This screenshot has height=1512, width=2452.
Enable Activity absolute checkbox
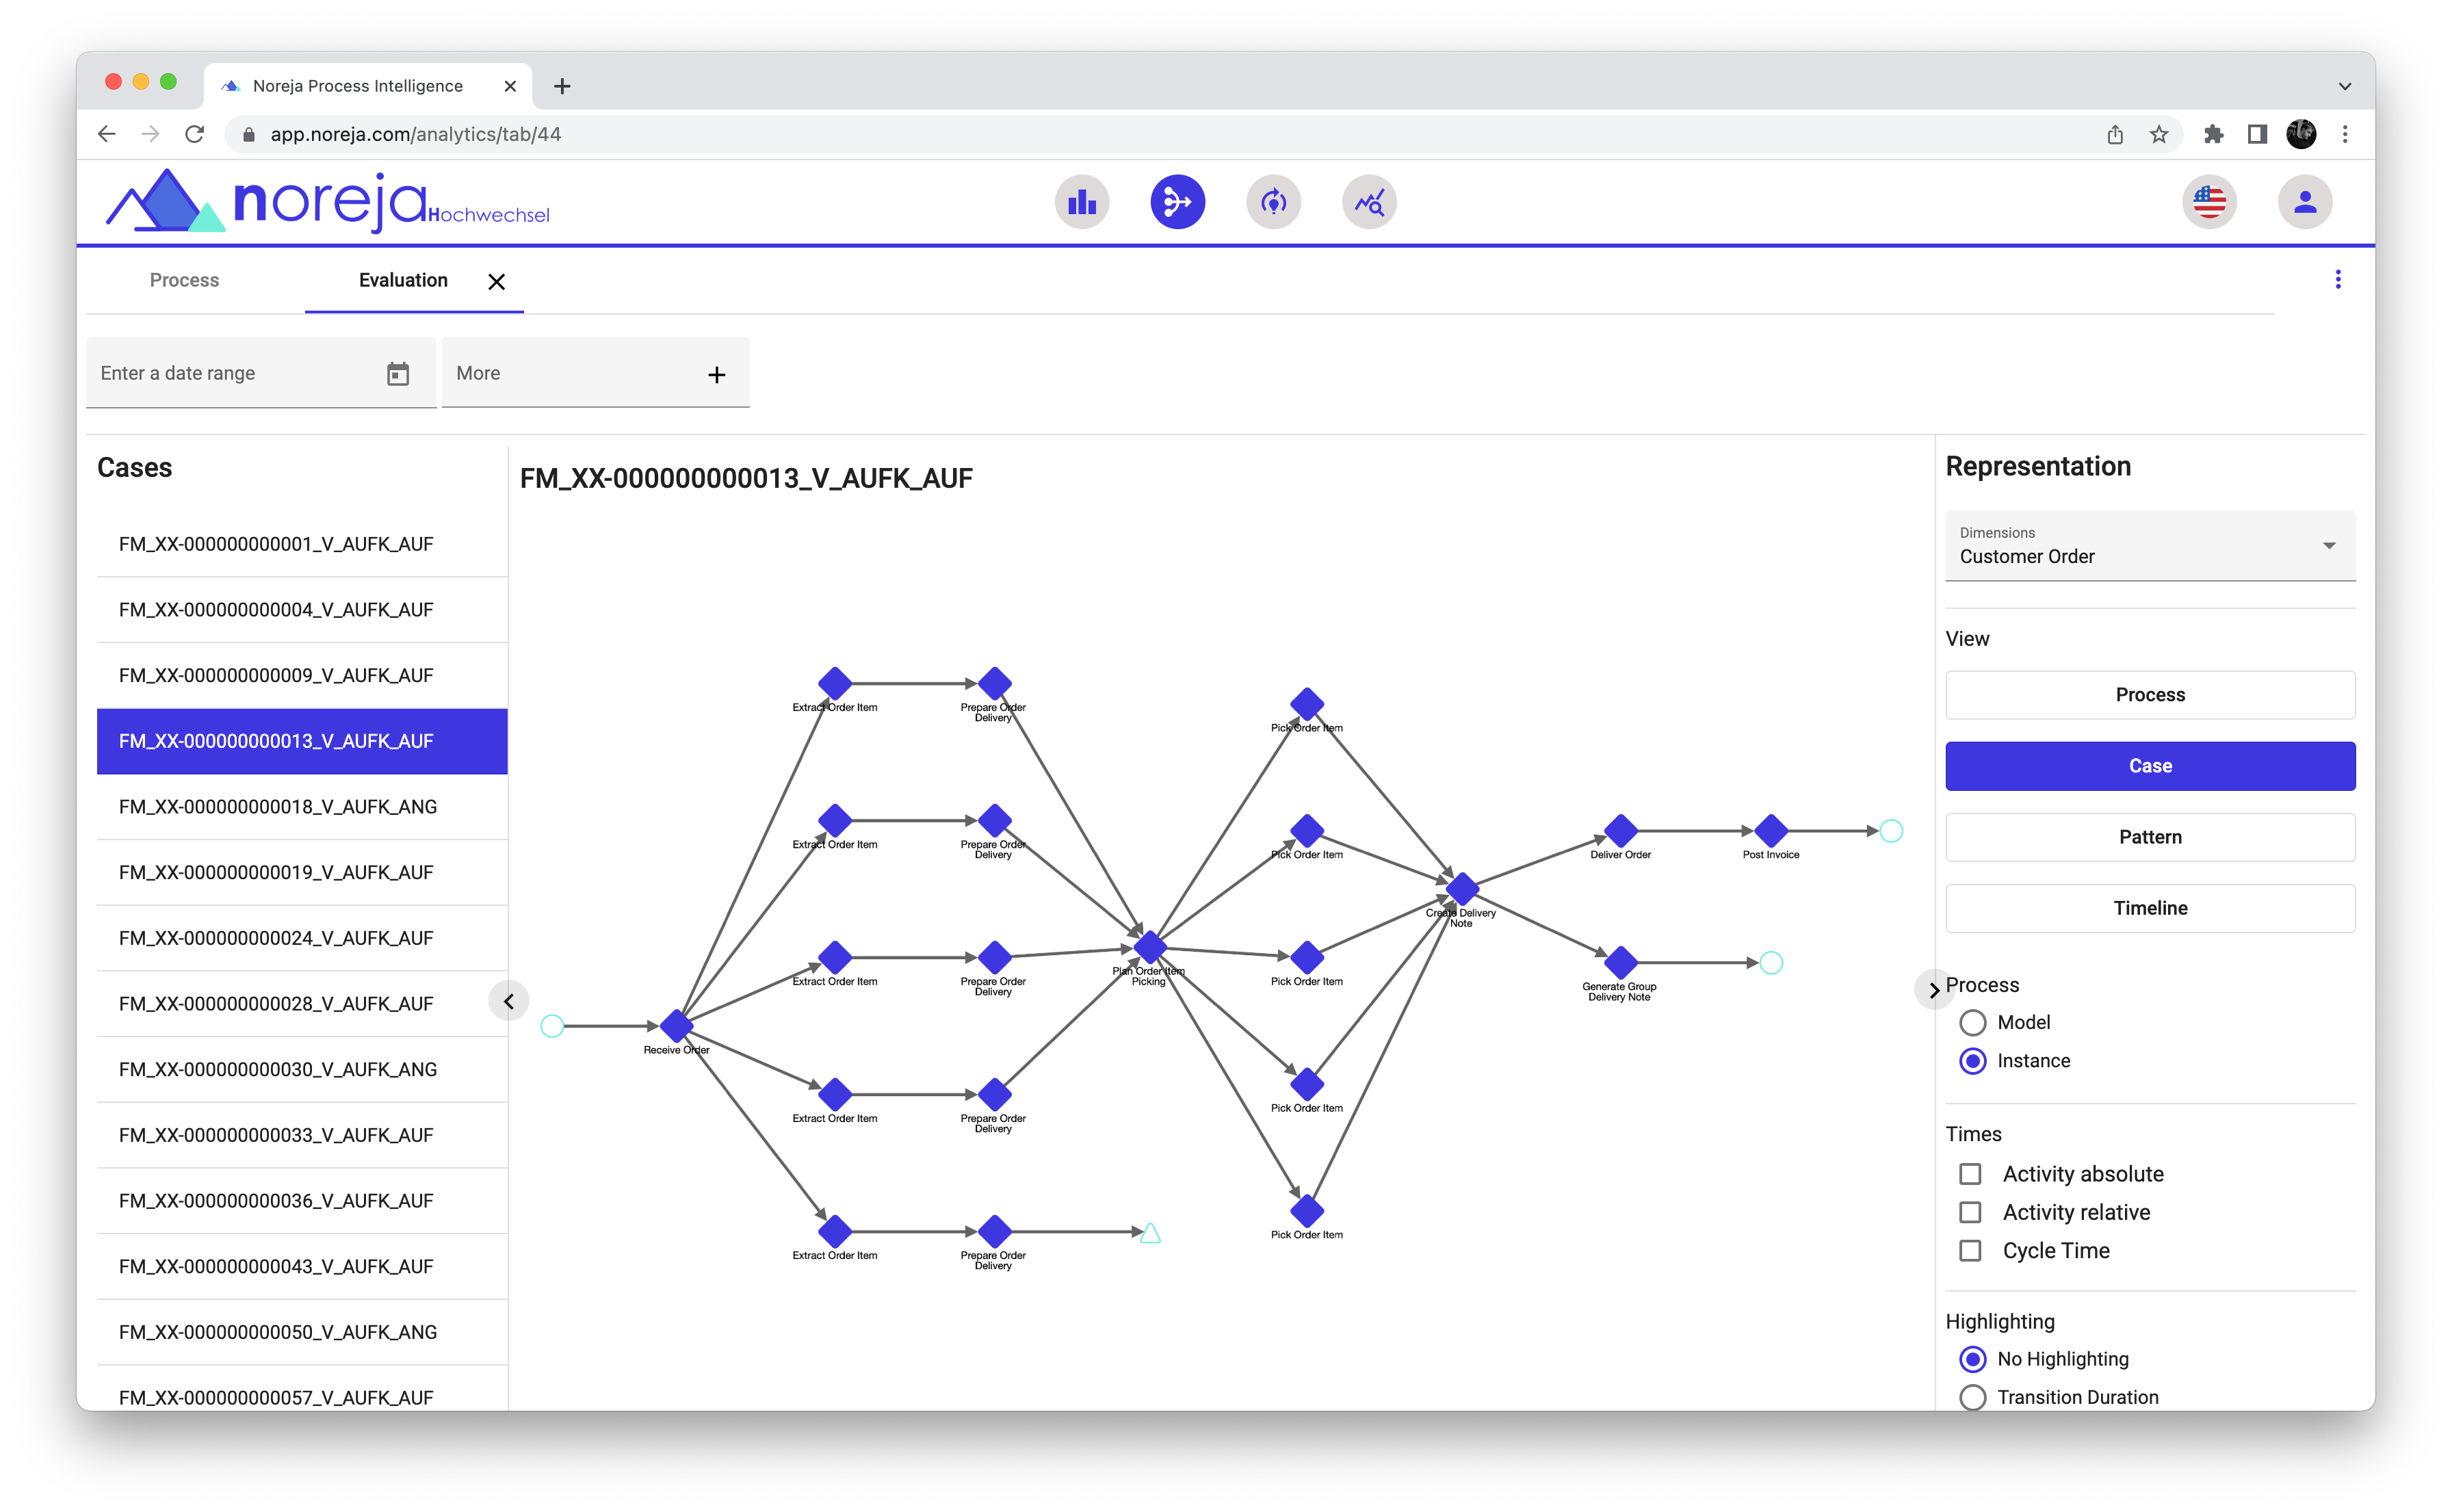tap(1970, 1174)
